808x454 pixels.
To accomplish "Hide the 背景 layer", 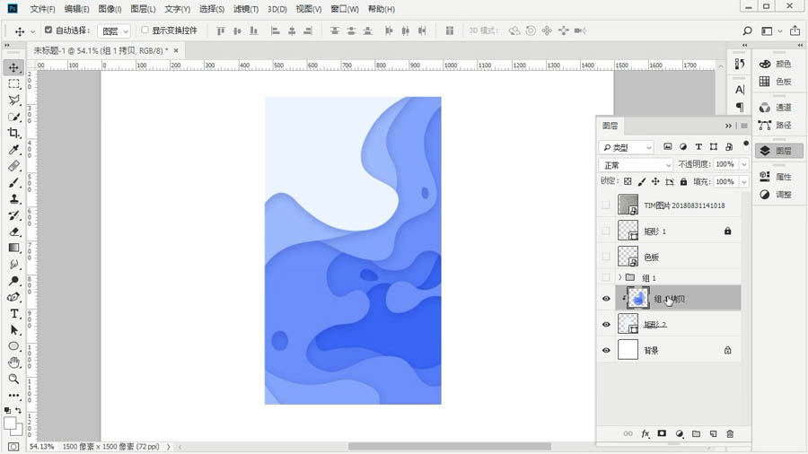I will tap(606, 351).
